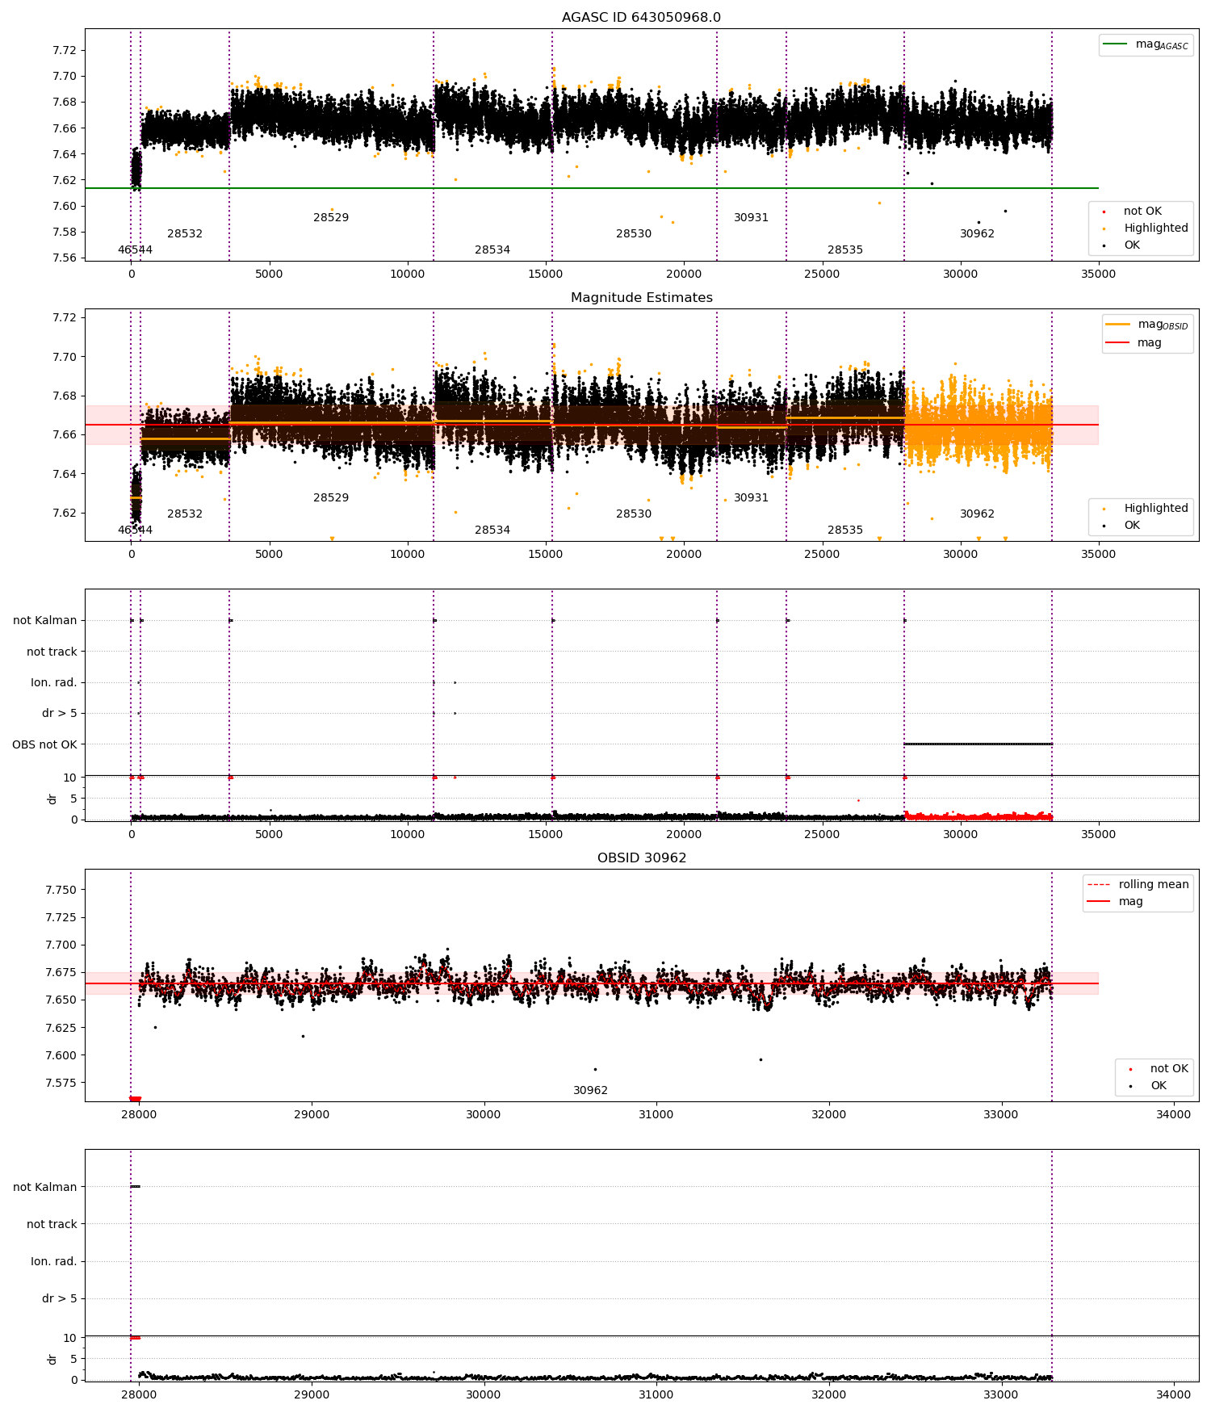Click red 'mag' legend entry in Magnitude Estimates
The width and height of the screenshot is (1211, 1413).
coord(1133,342)
